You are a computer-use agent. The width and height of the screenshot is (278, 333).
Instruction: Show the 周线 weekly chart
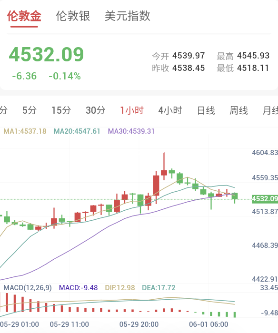tap(238, 110)
